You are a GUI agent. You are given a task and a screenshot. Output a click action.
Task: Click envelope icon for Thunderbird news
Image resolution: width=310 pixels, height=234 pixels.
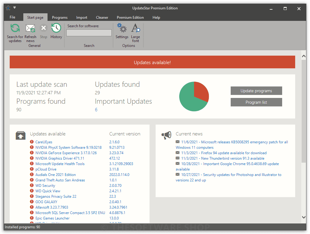[x=177, y=158]
